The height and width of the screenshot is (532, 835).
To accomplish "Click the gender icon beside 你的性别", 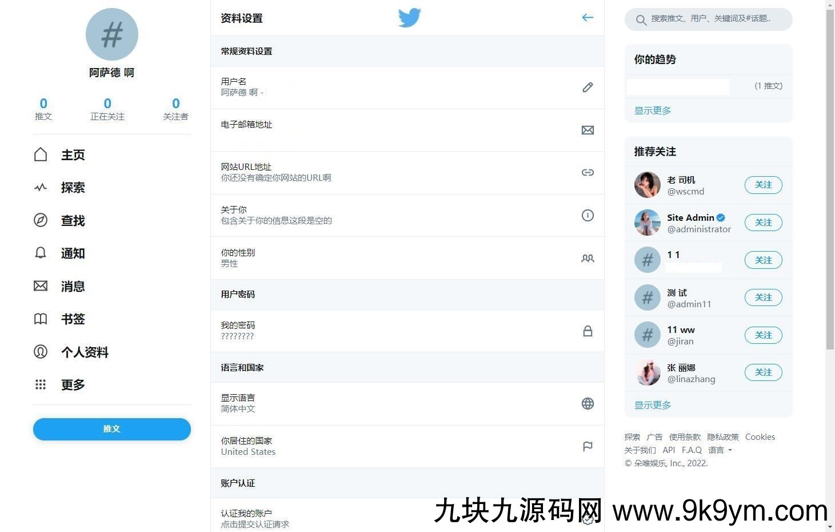I will click(x=588, y=259).
